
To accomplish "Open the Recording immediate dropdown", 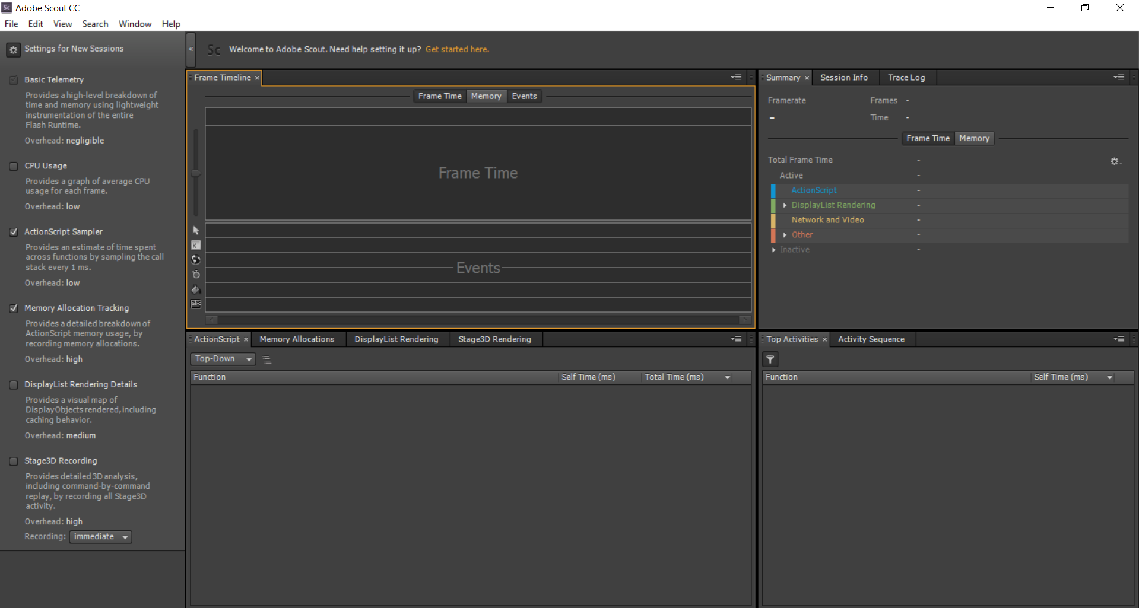I will tap(100, 537).
